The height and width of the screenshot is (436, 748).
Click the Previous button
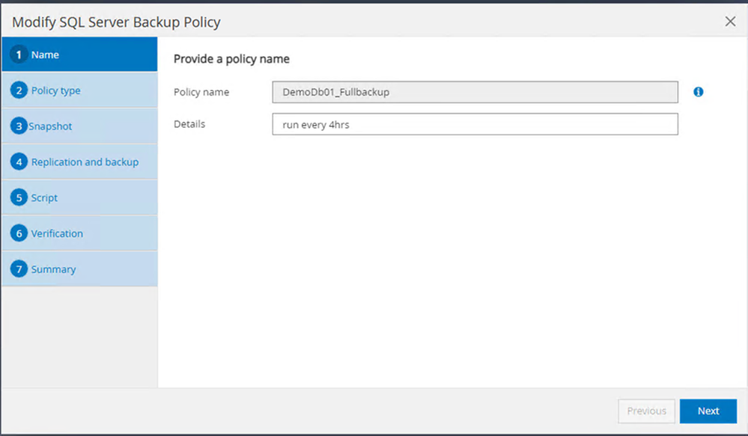coord(646,411)
